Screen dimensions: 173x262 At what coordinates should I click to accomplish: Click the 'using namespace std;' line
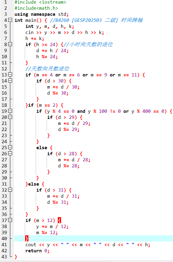point(41,14)
